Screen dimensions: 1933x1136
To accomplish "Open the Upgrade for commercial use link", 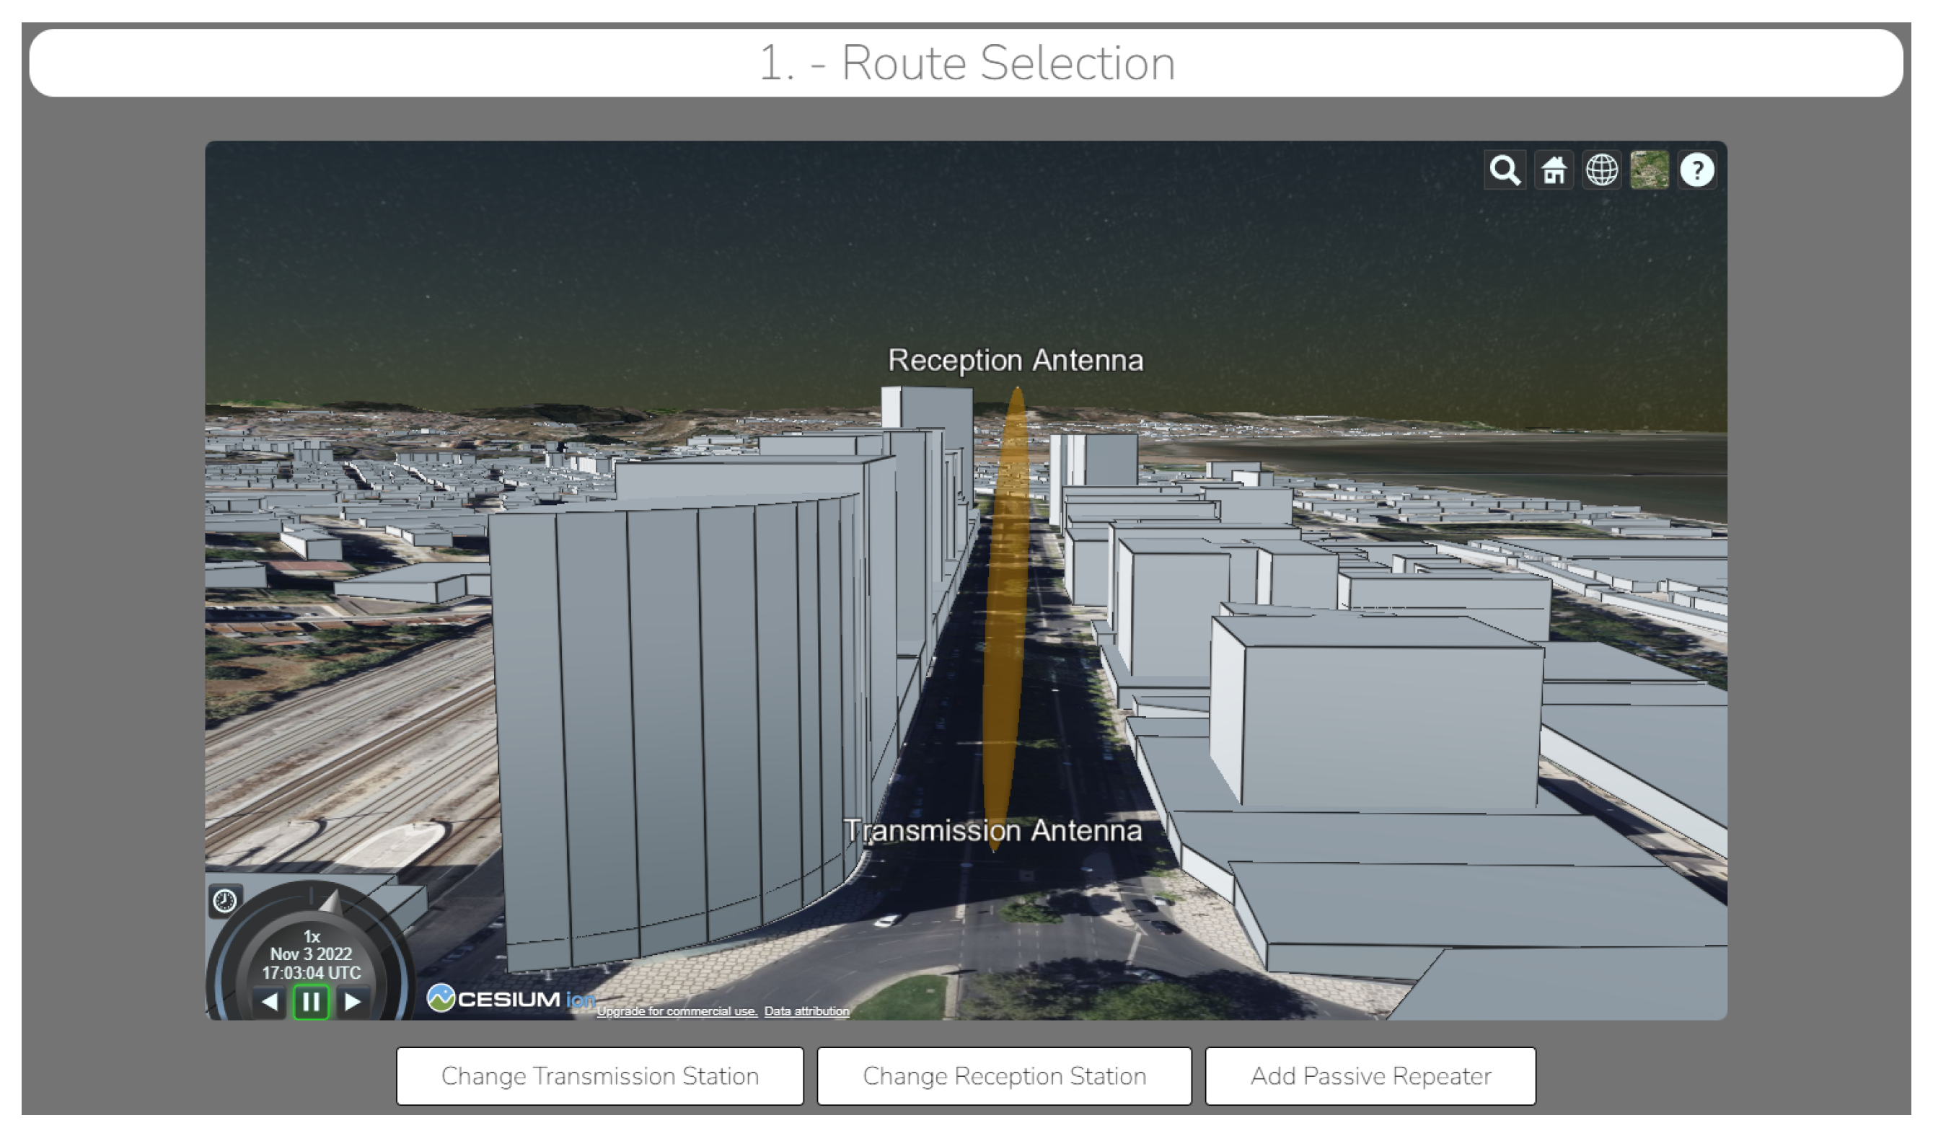I will click(x=677, y=1011).
